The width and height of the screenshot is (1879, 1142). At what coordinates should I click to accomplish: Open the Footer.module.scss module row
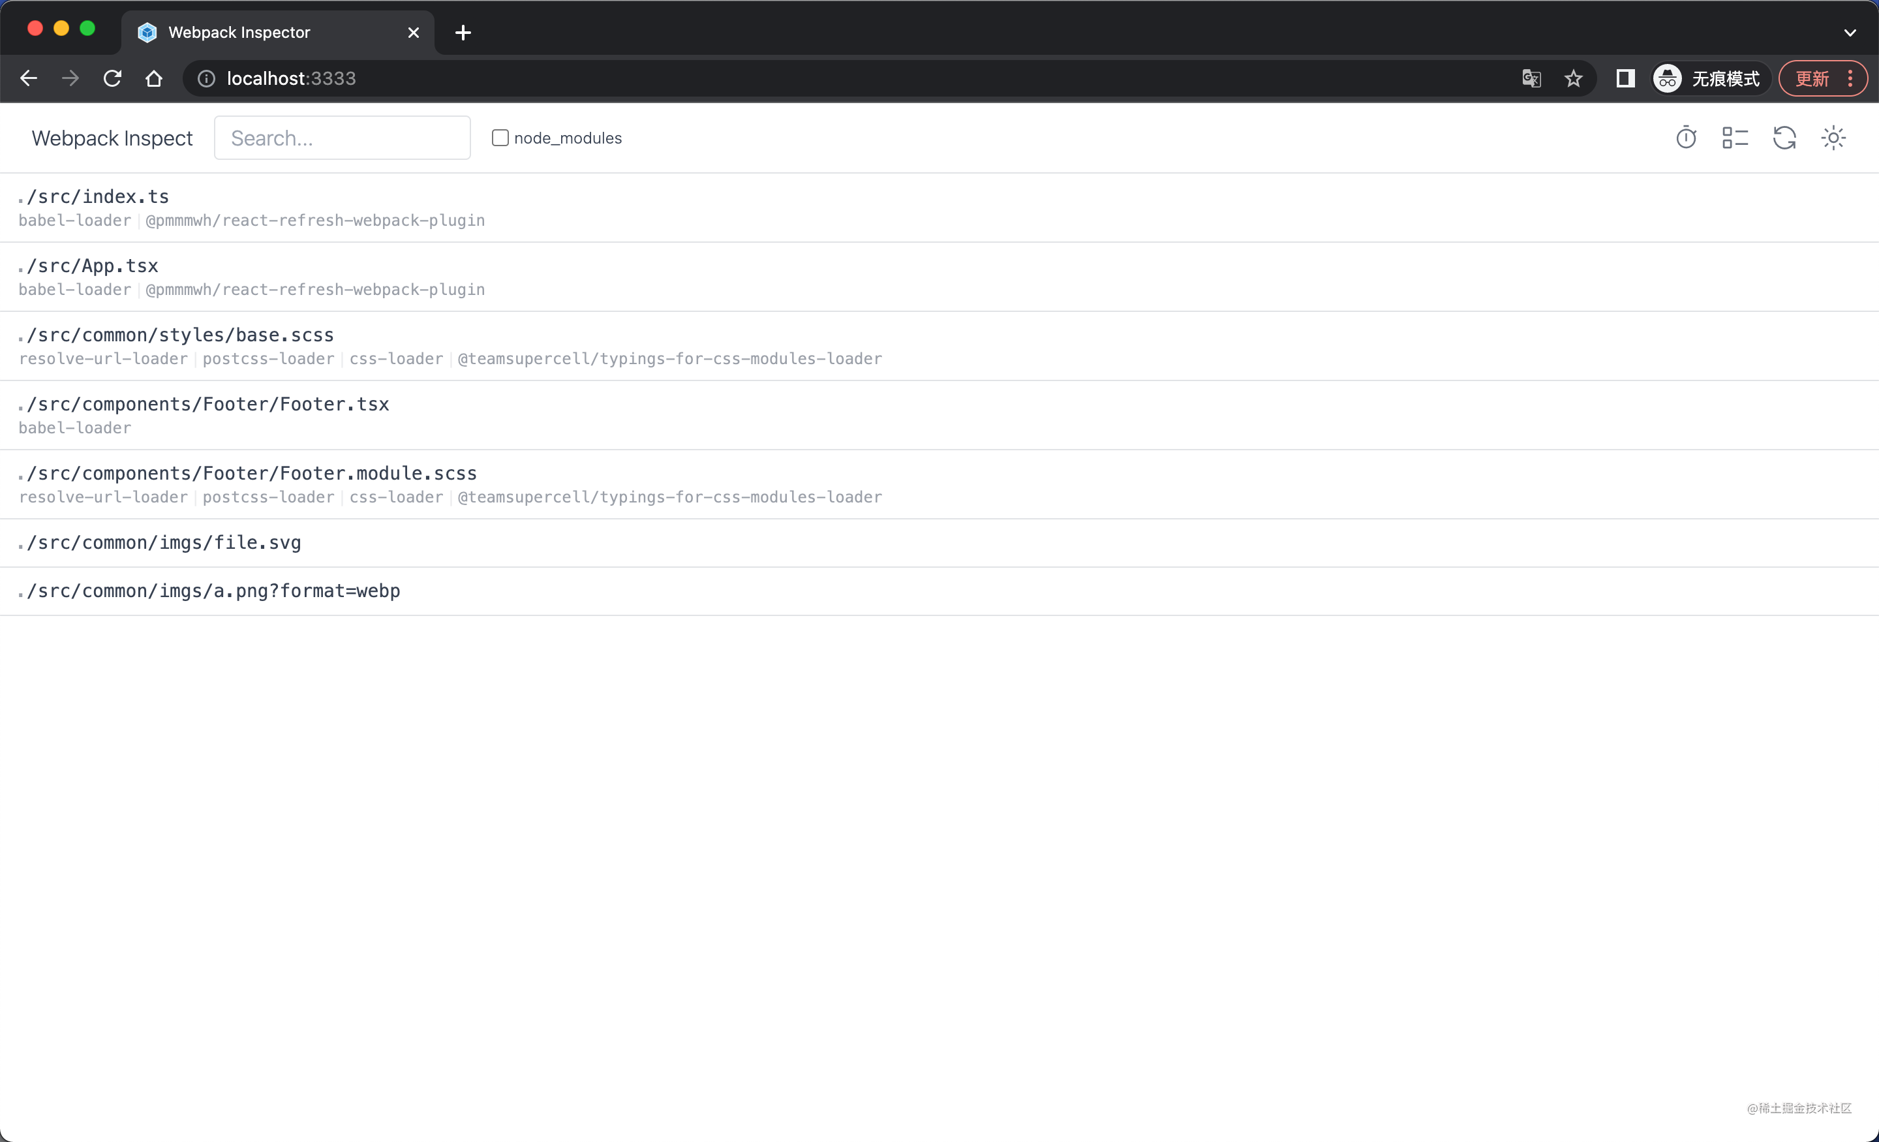click(x=939, y=484)
